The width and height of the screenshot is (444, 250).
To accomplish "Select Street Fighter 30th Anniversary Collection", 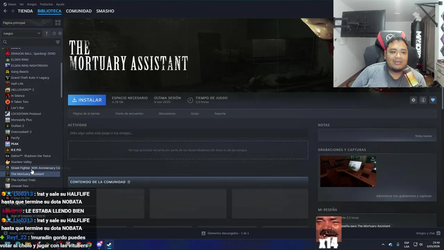I will [x=33, y=168].
